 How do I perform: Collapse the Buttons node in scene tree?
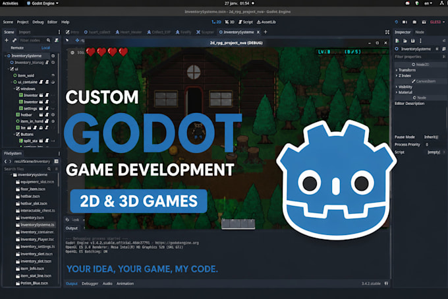point(14,134)
